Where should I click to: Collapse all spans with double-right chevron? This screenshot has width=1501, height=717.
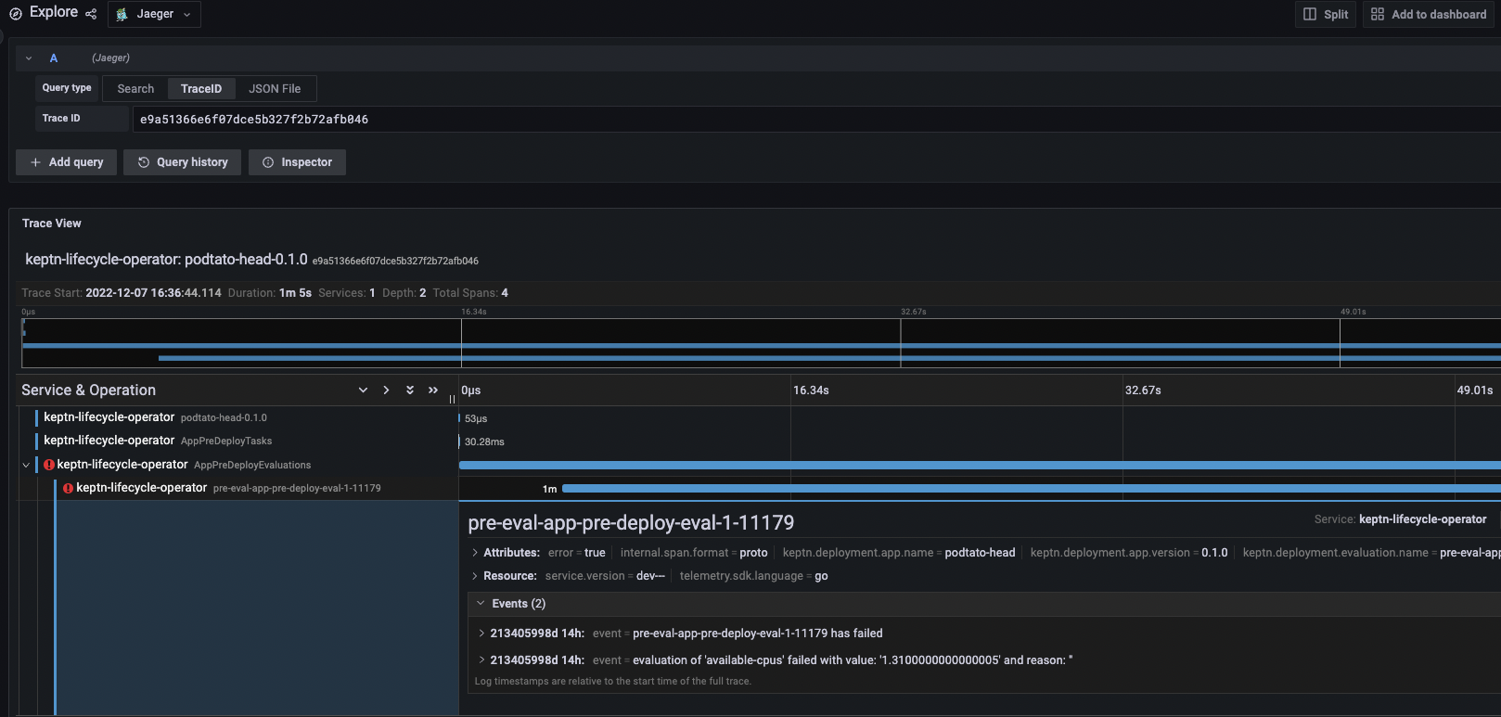(433, 391)
